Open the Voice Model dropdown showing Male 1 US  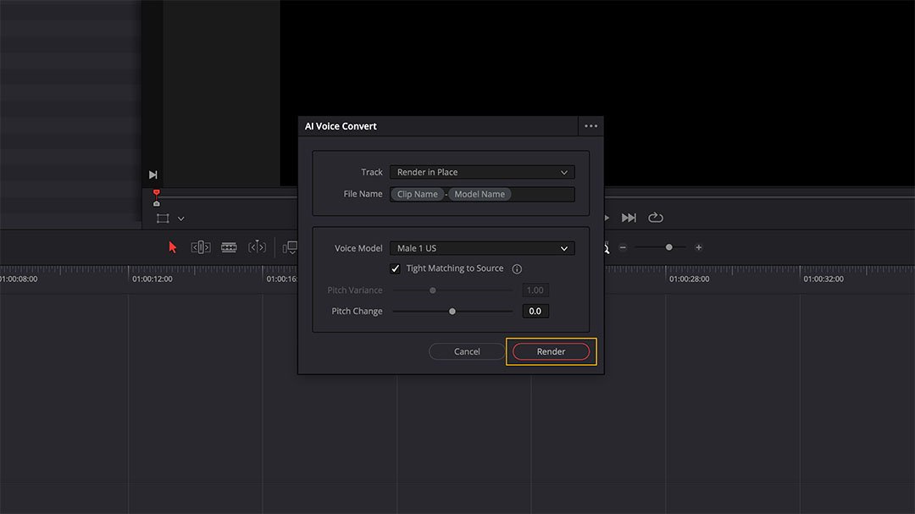(x=482, y=248)
